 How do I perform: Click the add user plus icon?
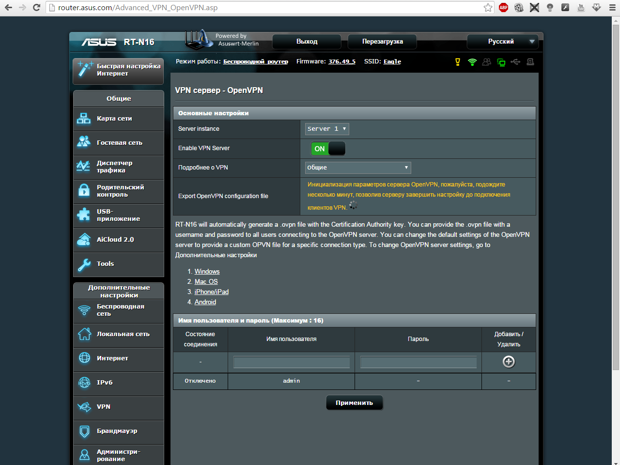click(x=509, y=362)
